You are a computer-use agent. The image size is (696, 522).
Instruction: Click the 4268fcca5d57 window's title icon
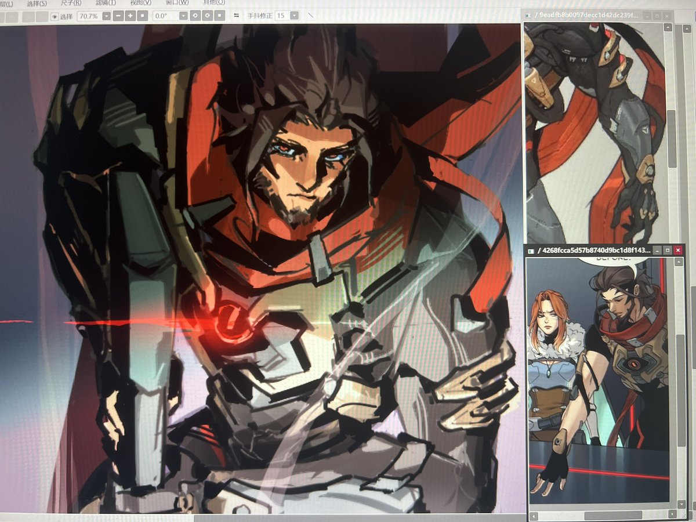530,251
